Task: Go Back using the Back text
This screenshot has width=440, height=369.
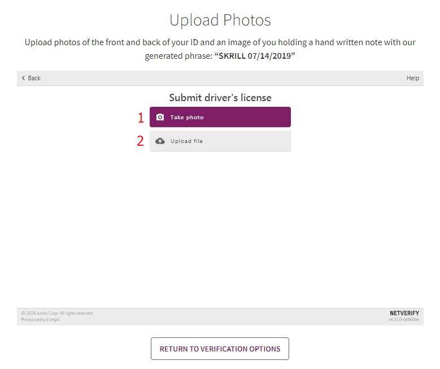Action: (x=34, y=78)
